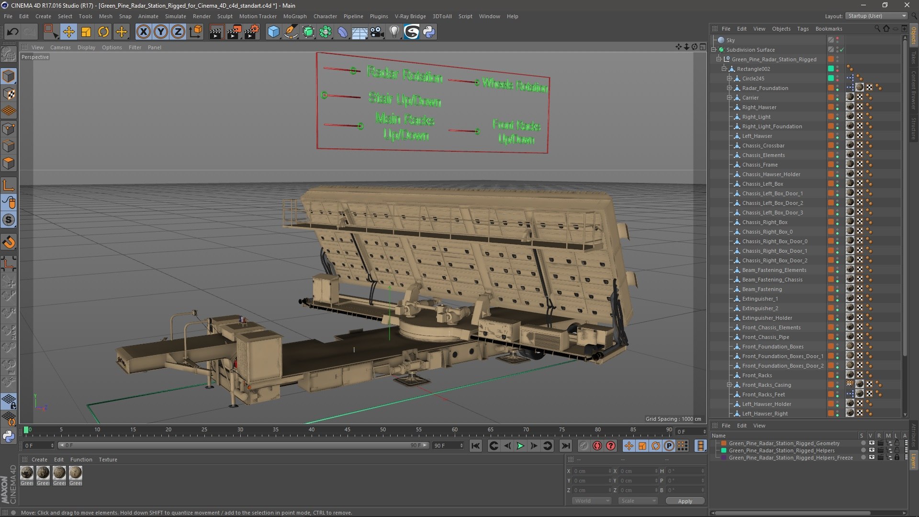
Task: Open Object Manager Tags menu
Action: click(803, 29)
